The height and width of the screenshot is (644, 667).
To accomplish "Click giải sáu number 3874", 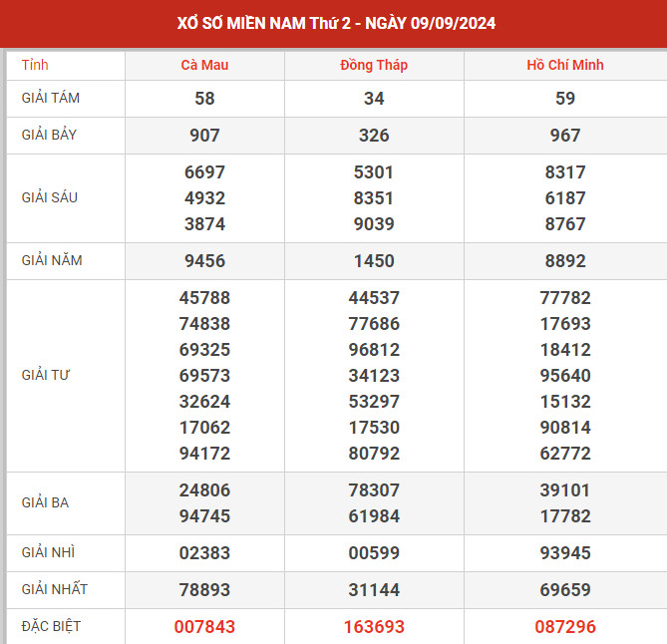I will pyautogui.click(x=204, y=224).
